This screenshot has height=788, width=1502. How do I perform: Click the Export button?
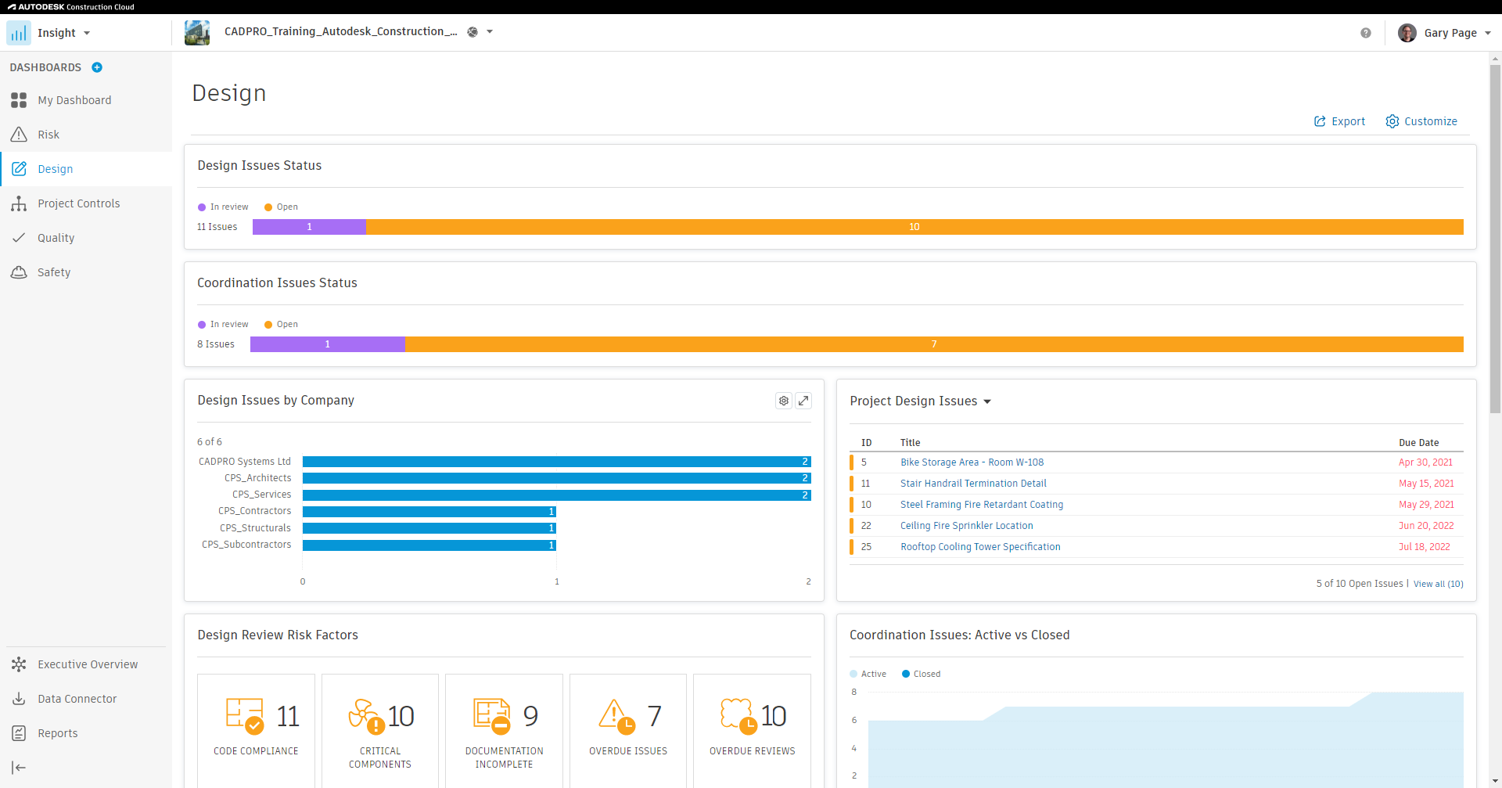1339,121
